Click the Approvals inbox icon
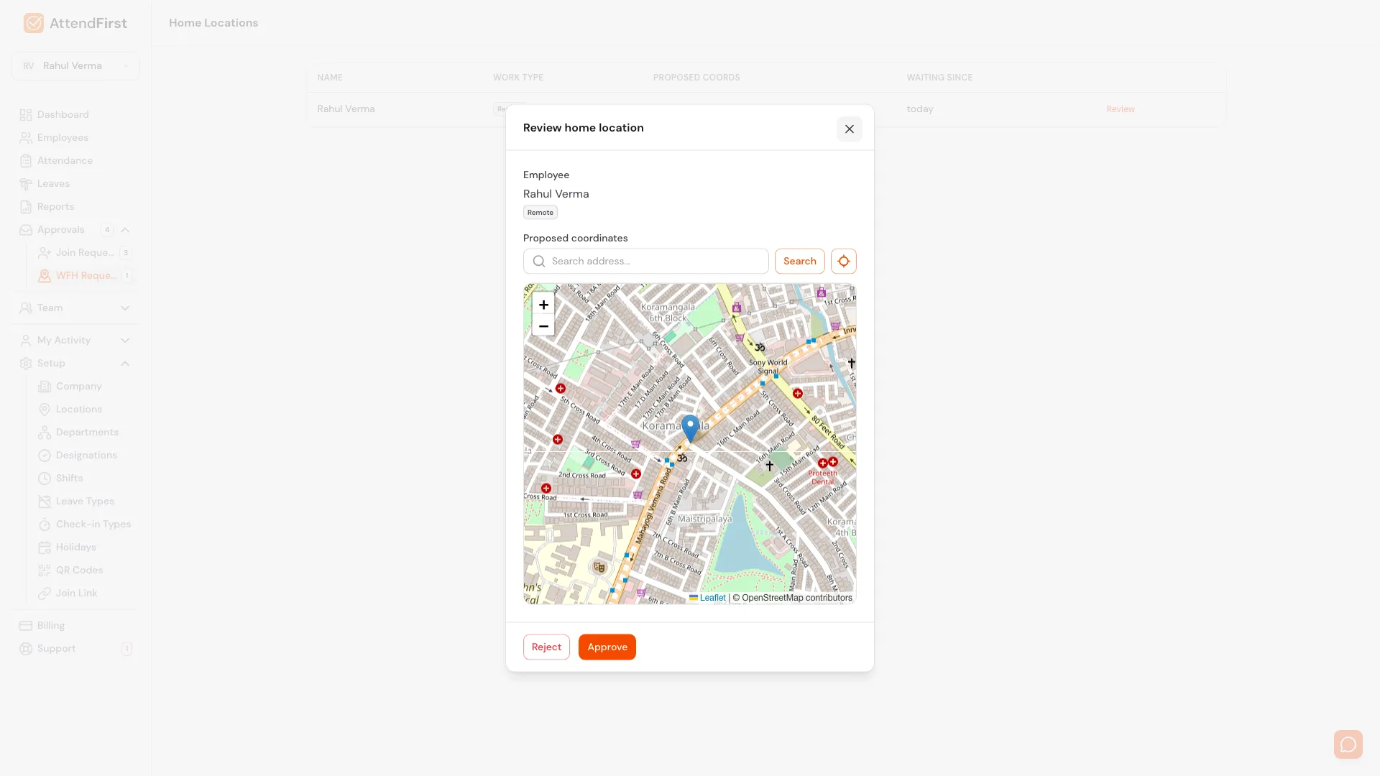 pyautogui.click(x=26, y=230)
